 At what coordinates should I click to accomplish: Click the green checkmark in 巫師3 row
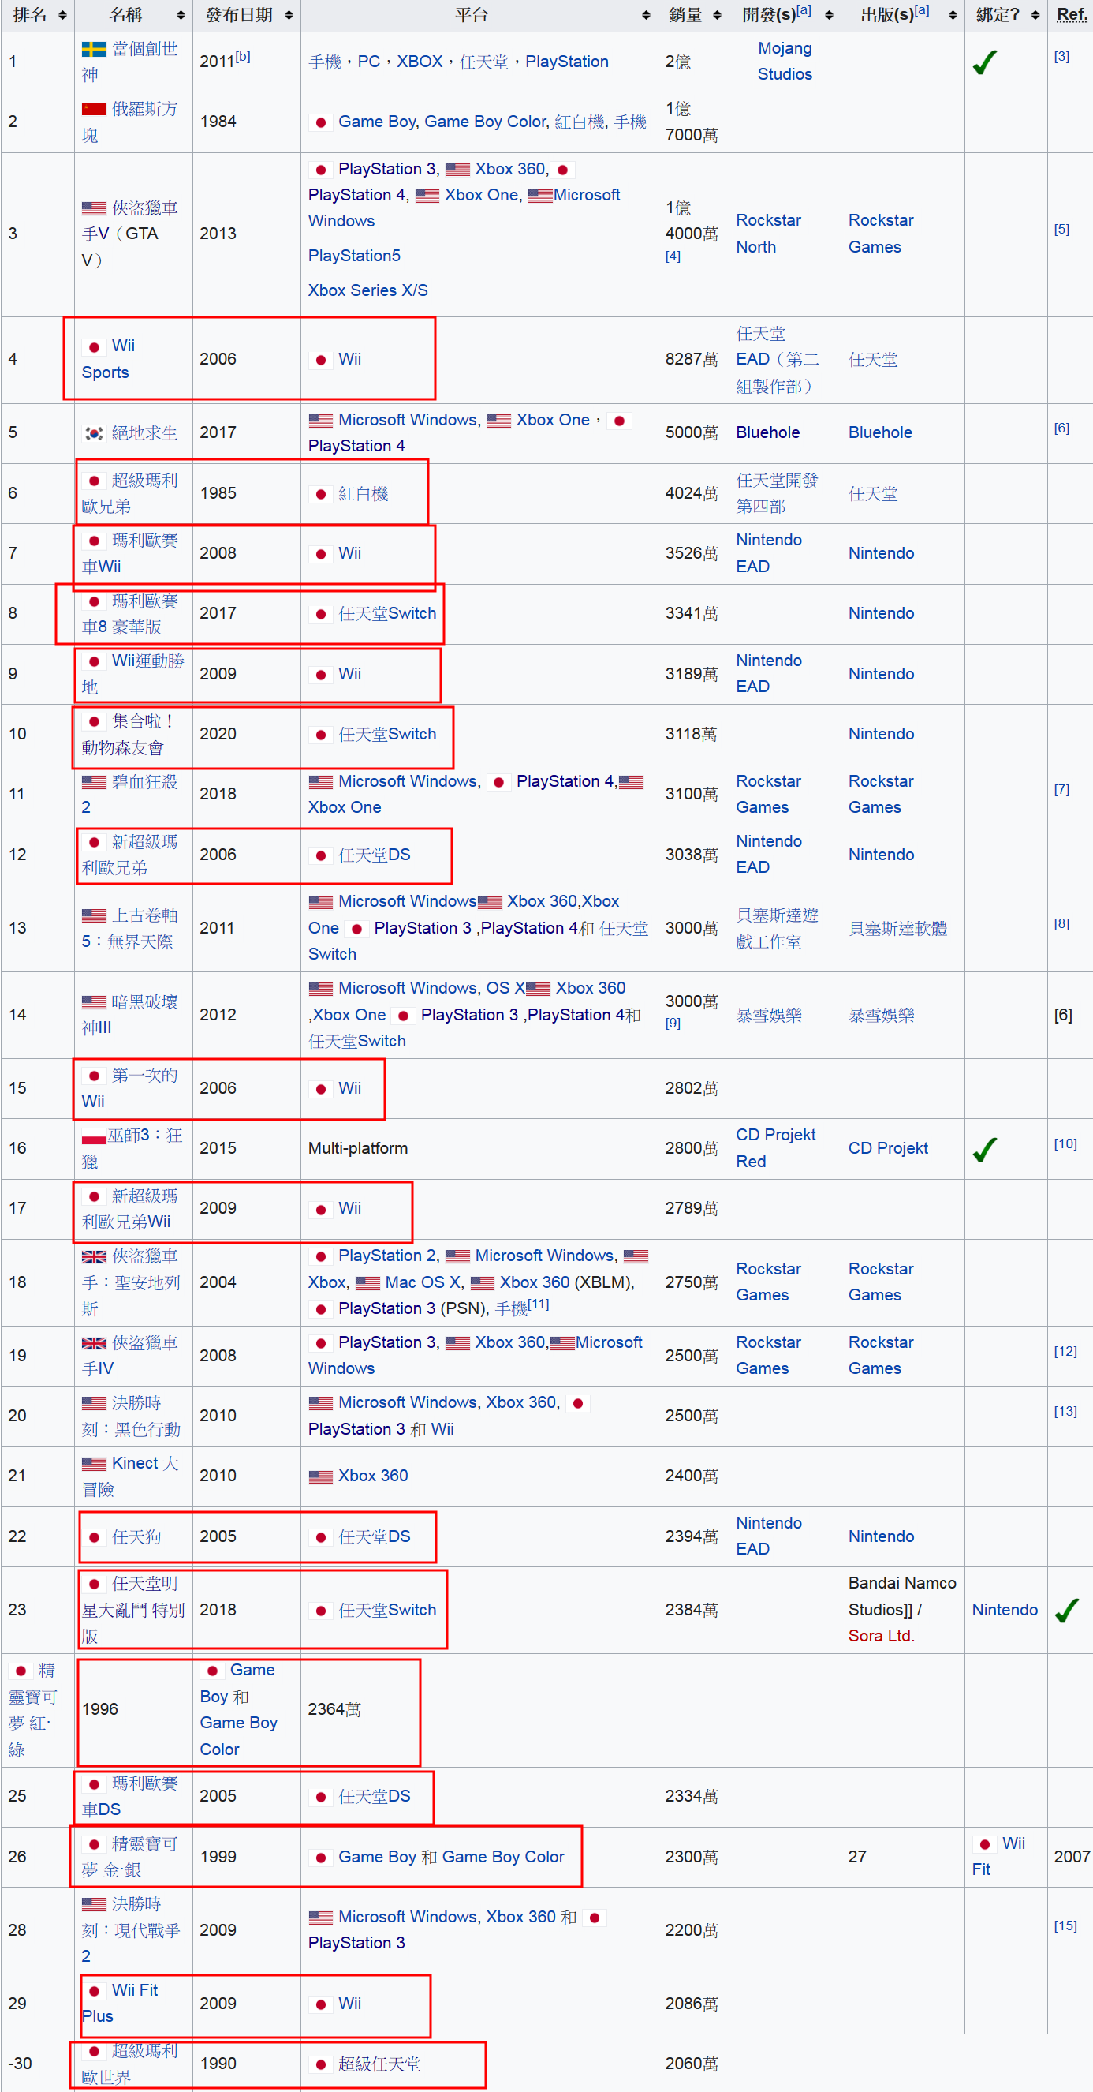point(985,1149)
